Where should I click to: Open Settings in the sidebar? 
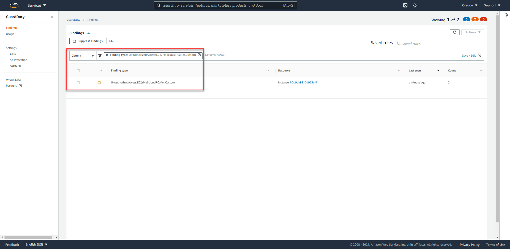(x=11, y=48)
